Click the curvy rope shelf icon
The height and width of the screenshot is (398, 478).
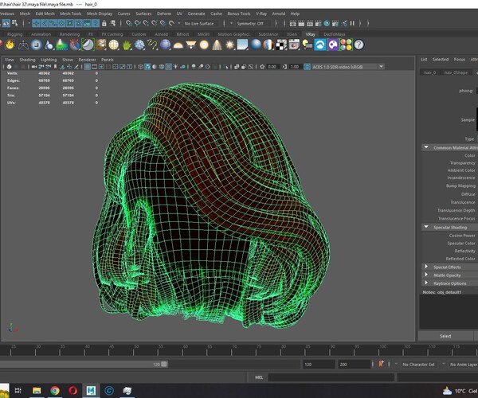[x=152, y=45]
